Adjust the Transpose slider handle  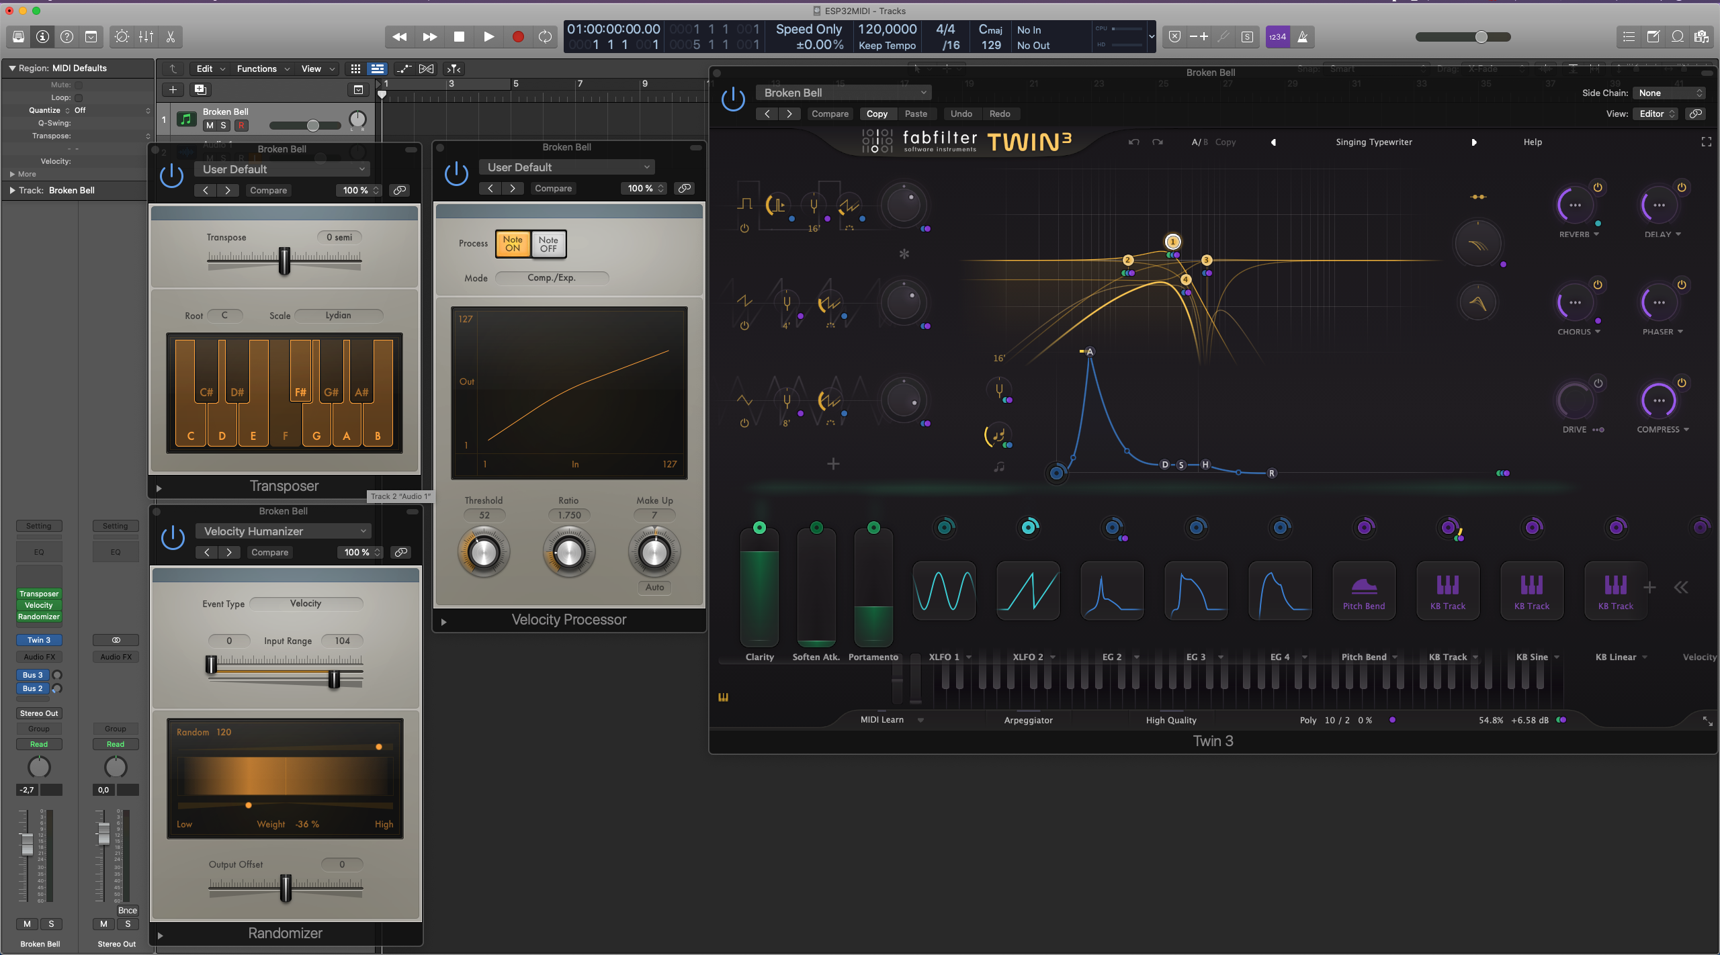[x=284, y=260]
